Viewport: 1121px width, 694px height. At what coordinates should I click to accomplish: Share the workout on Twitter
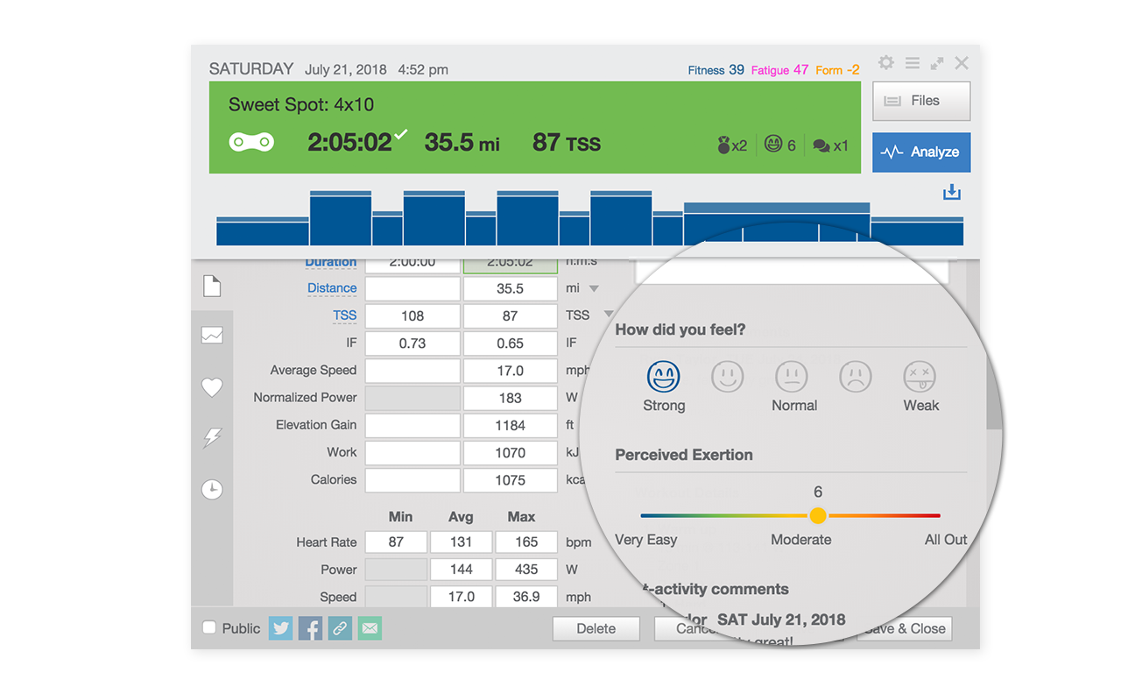[280, 627]
